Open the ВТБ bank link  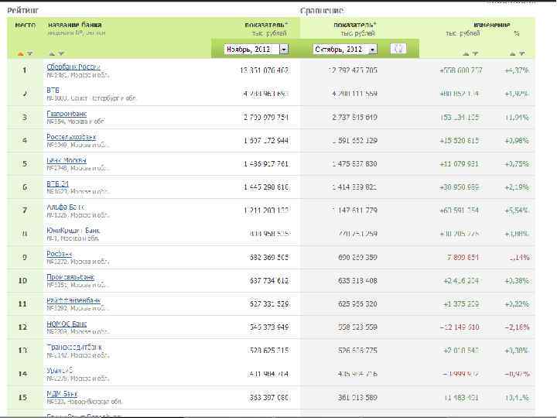pyautogui.click(x=53, y=91)
